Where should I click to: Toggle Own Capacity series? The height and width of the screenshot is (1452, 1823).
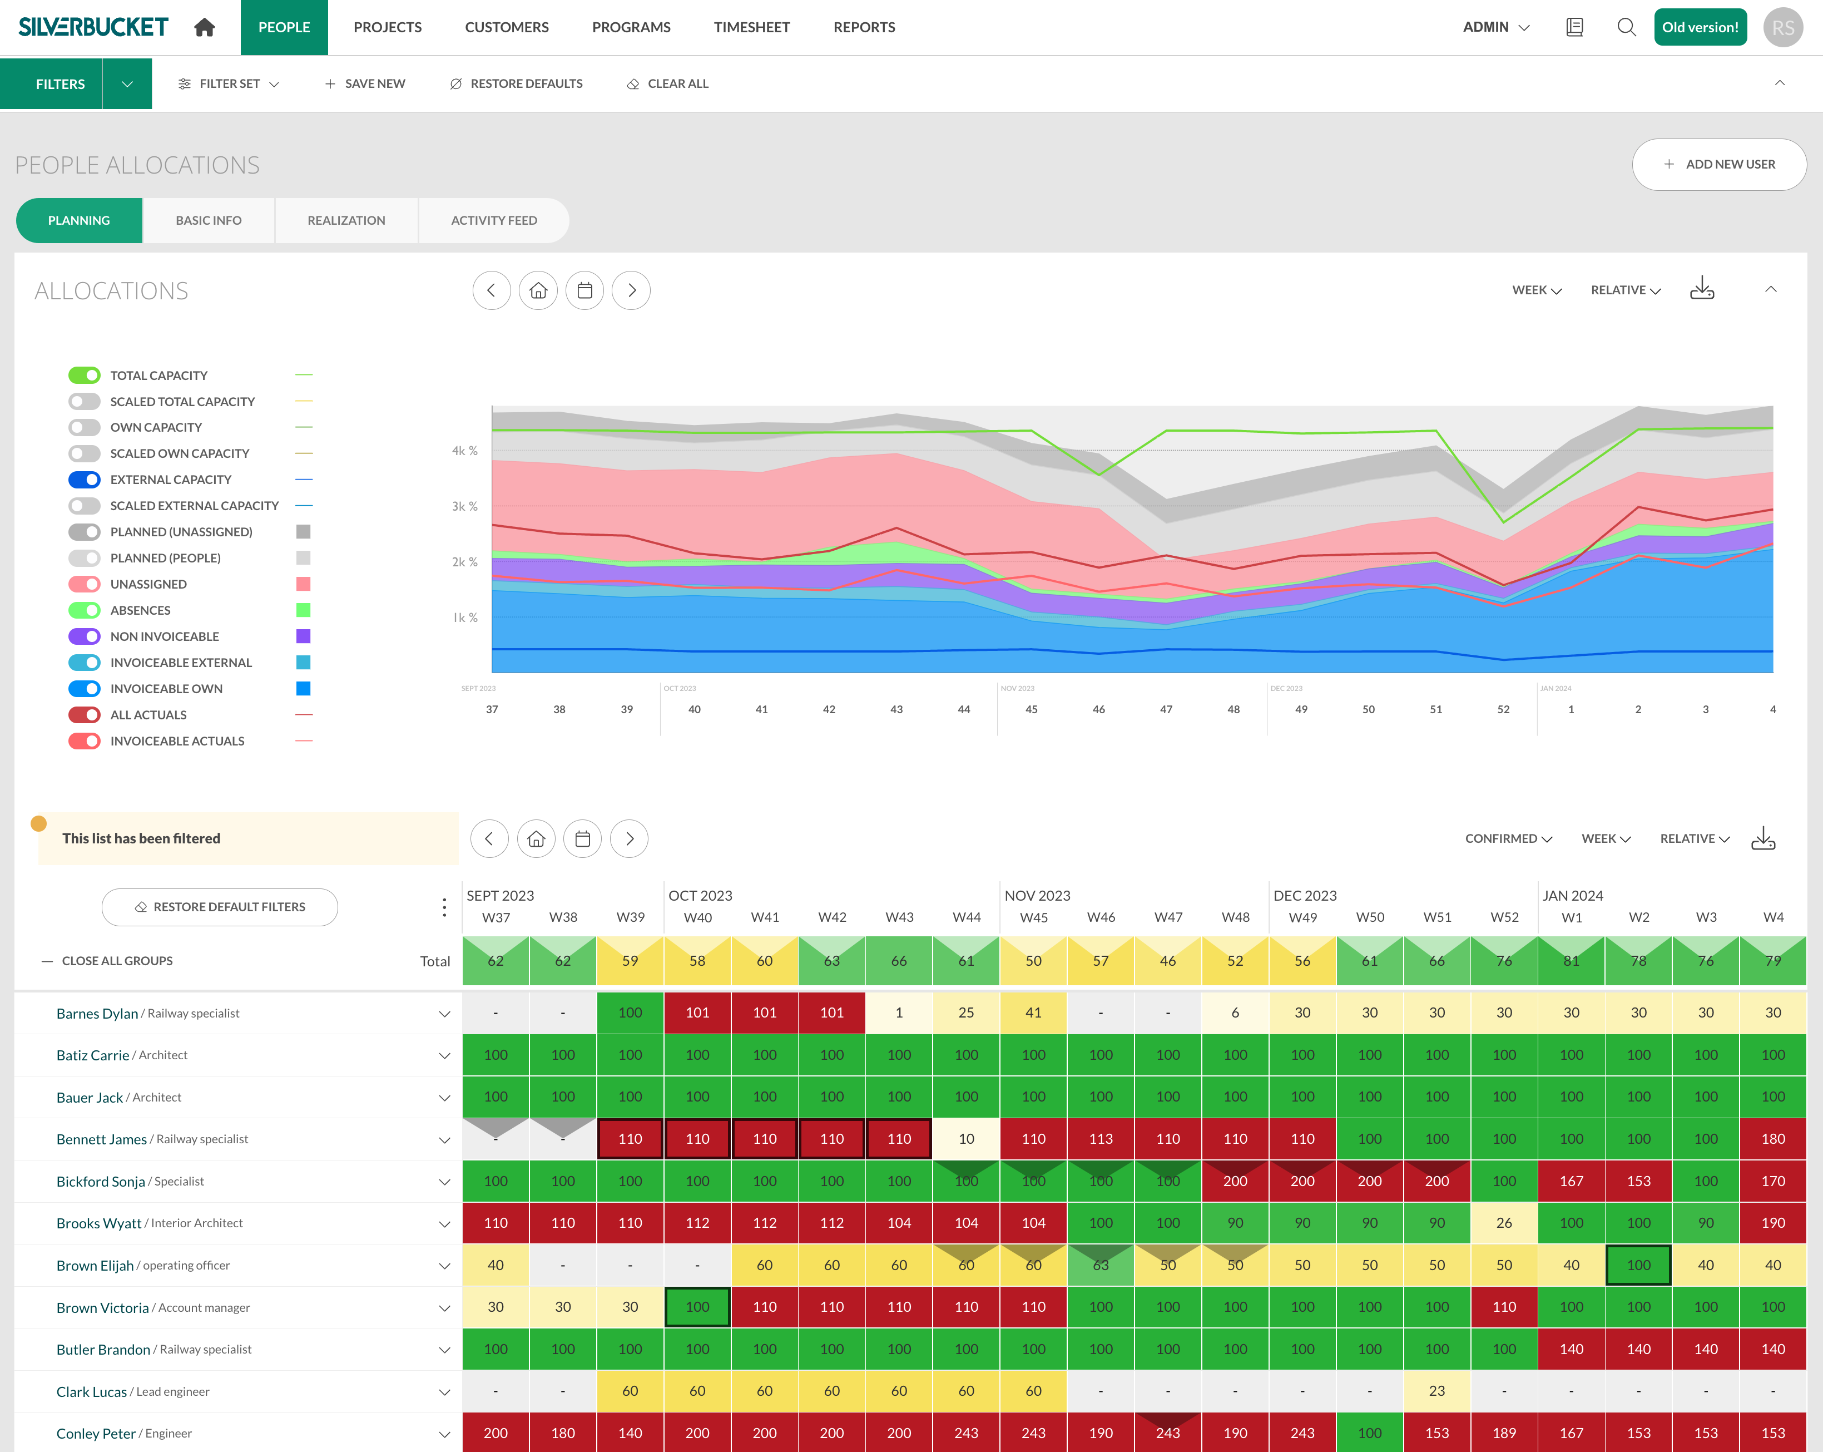tap(85, 427)
